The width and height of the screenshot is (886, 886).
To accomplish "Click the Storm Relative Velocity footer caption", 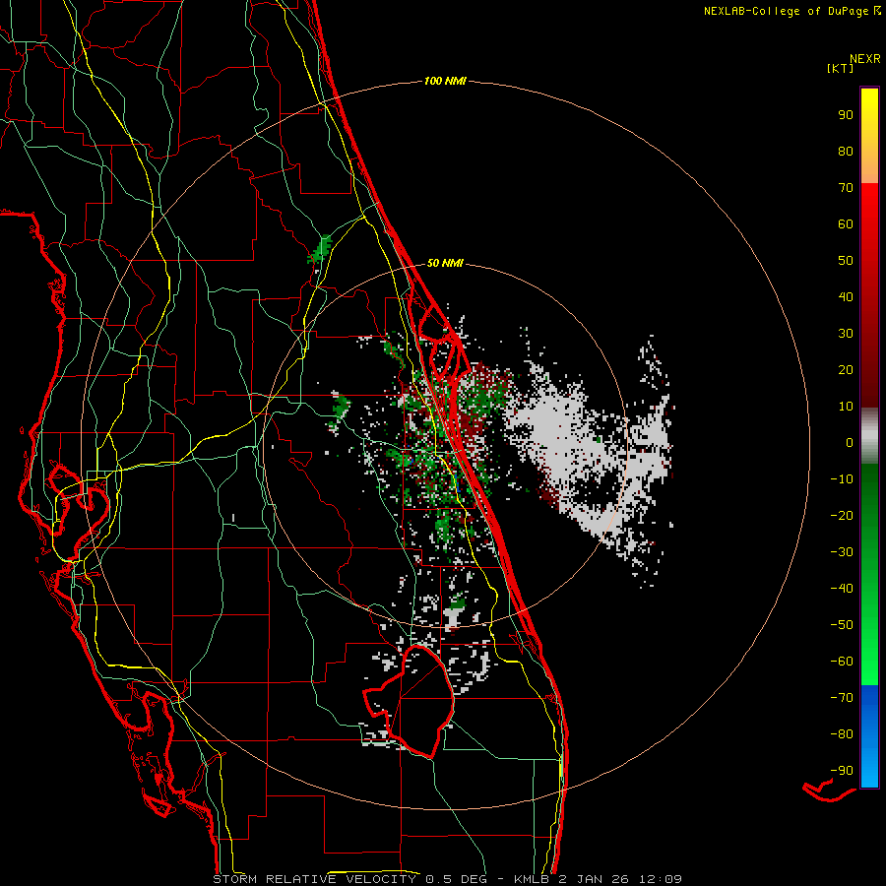I will point(447,879).
